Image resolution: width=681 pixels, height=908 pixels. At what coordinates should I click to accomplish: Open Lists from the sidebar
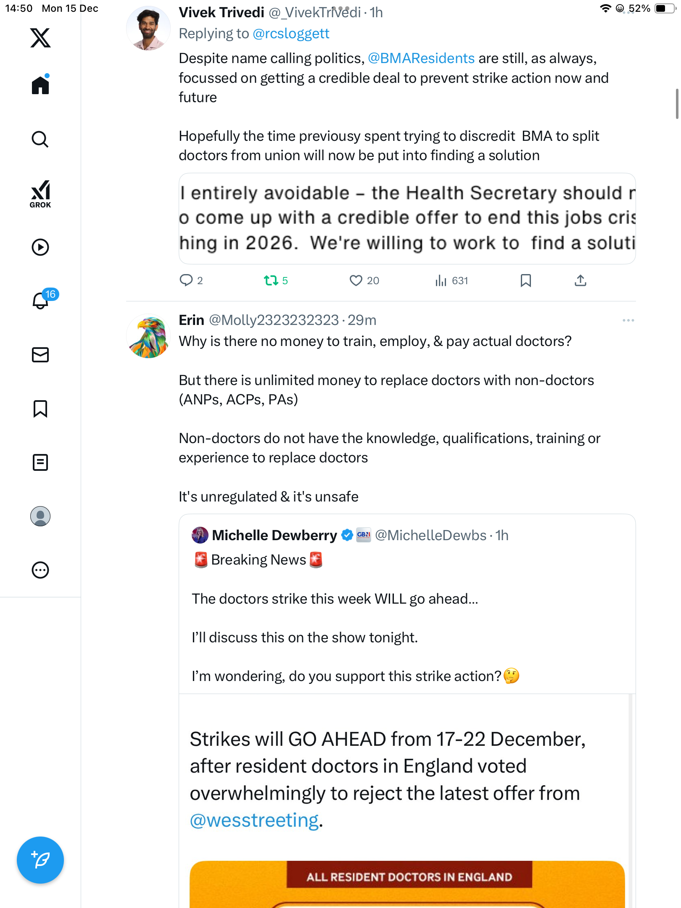point(40,462)
